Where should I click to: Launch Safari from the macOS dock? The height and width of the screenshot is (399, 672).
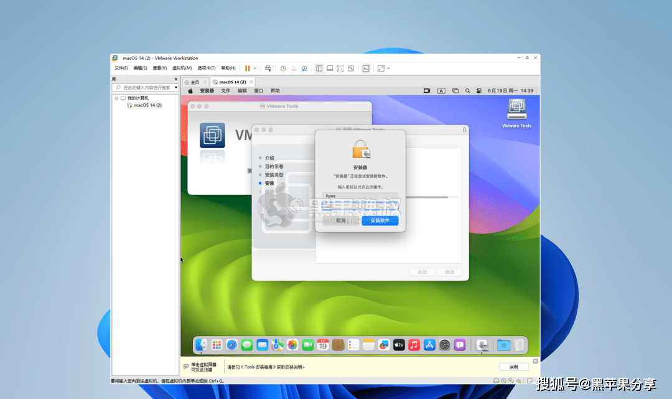(x=232, y=345)
